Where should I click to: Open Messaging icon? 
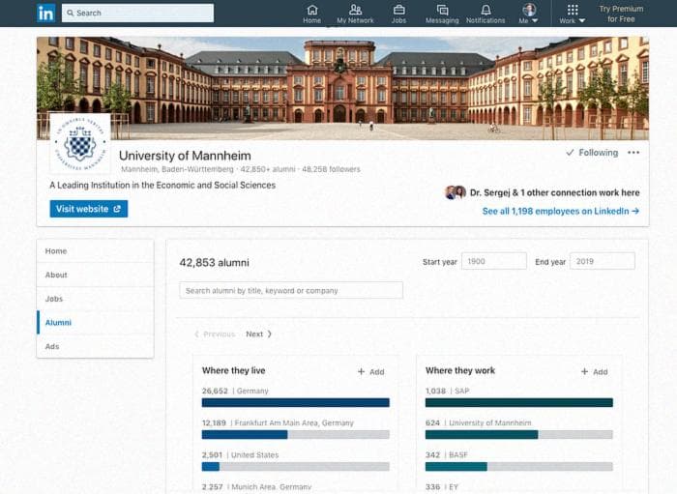pos(442,14)
